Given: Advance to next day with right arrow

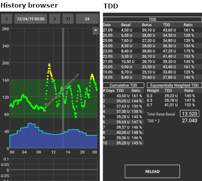Looking at the screenshot, I should click(x=55, y=19).
